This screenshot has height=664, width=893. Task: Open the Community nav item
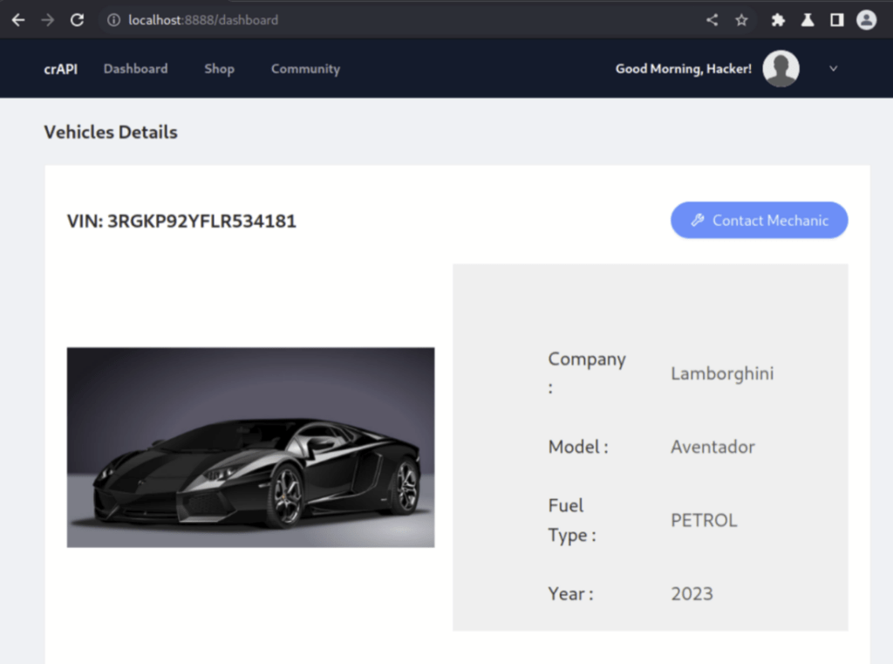[x=305, y=69]
